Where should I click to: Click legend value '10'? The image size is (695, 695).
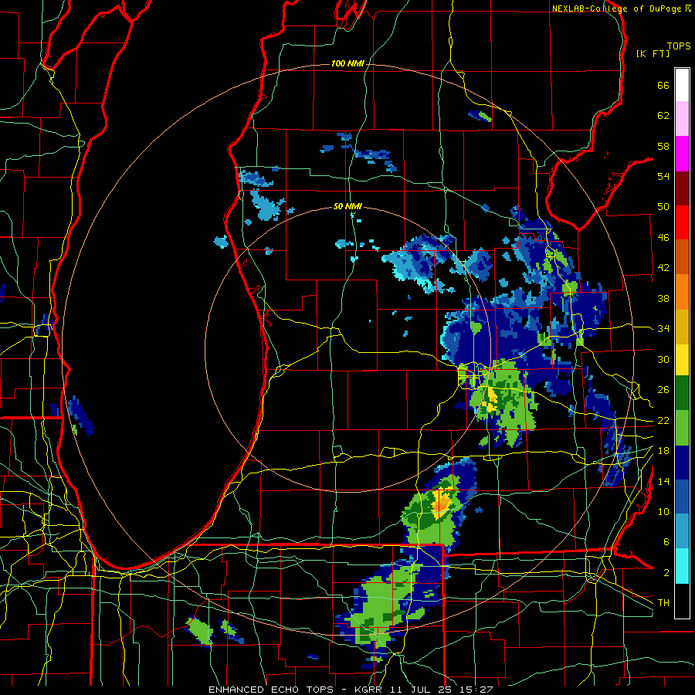coord(663,512)
